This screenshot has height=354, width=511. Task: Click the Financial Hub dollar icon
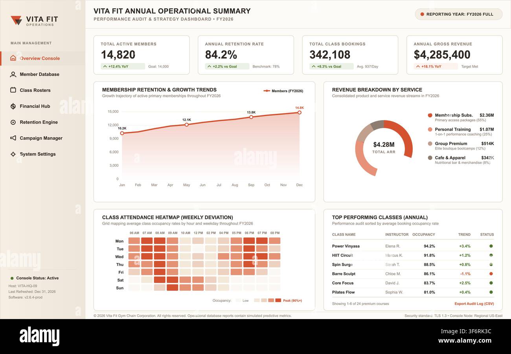point(13,106)
